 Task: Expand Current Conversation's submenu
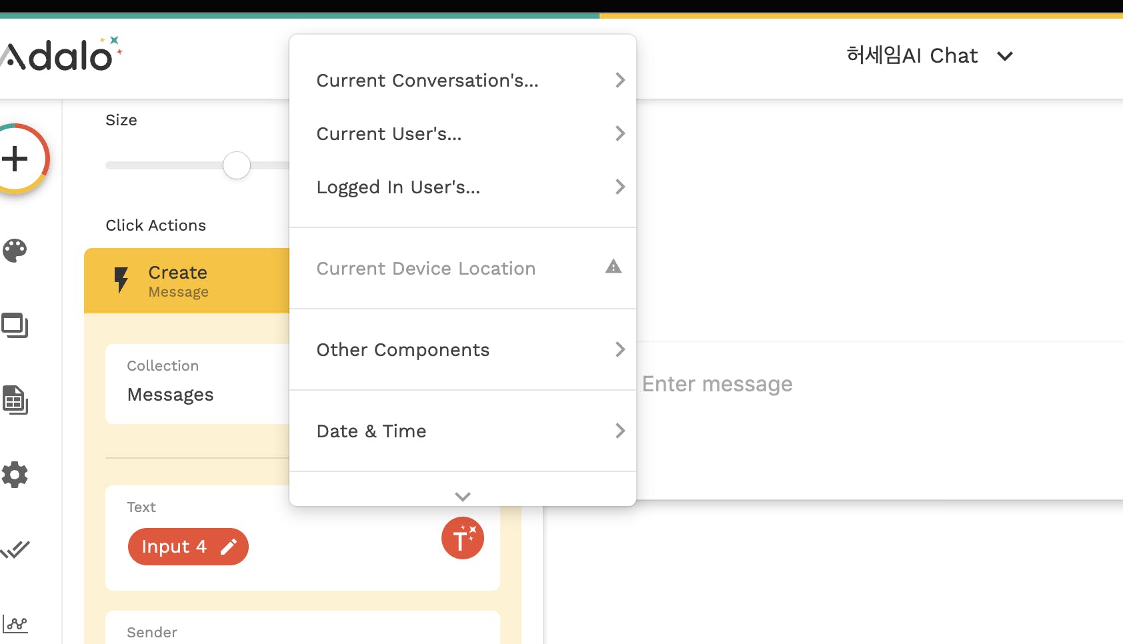463,81
